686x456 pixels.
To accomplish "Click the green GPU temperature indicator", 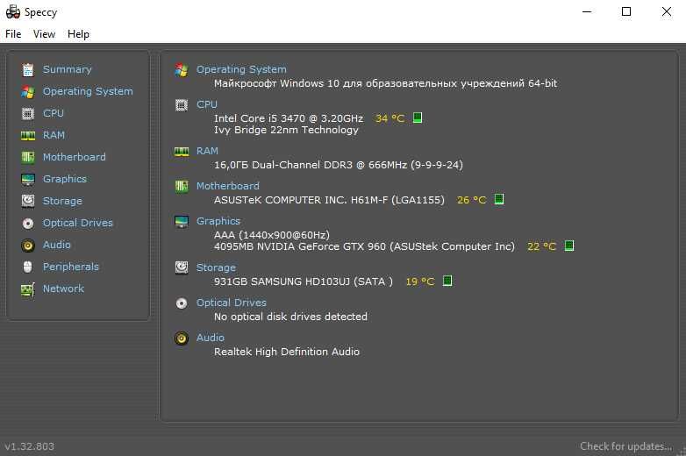I will pyautogui.click(x=568, y=246).
